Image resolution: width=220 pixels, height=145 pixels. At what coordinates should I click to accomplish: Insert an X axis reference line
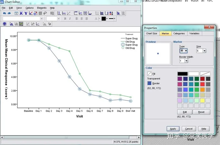coord(59,13)
